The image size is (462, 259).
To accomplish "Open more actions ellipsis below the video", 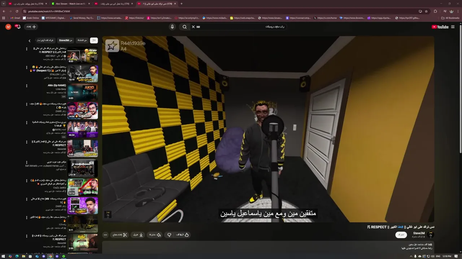I will coord(105,235).
